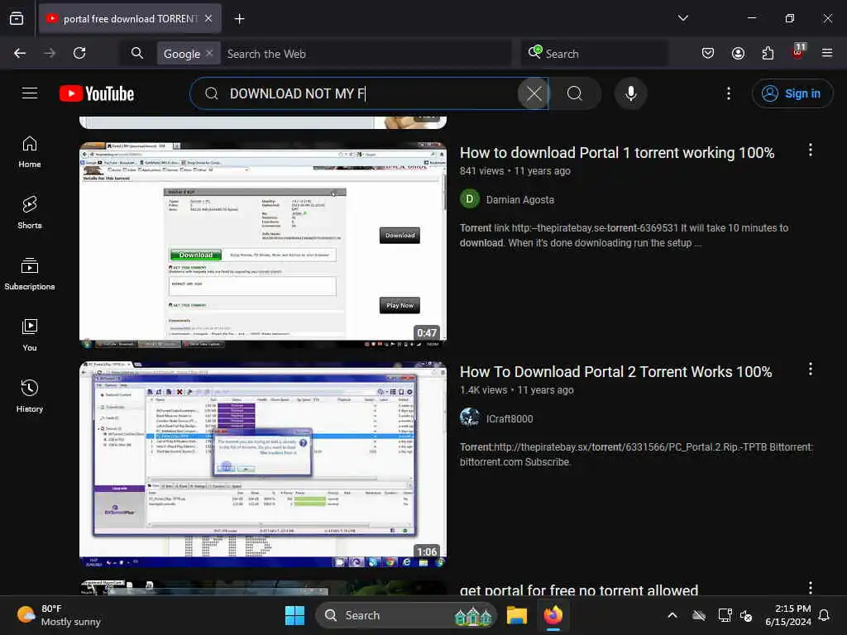Open the notification bell in the tray
This screenshot has height=635, width=847.
[825, 615]
